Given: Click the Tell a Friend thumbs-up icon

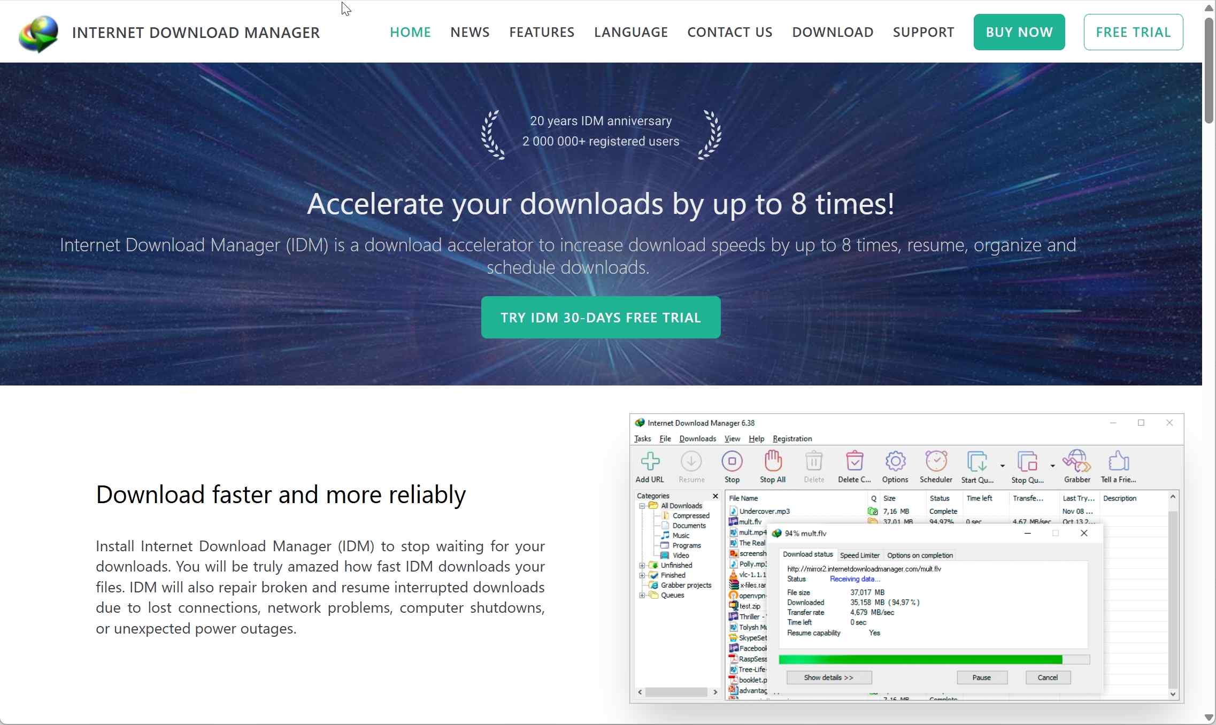Looking at the screenshot, I should click(x=1118, y=461).
